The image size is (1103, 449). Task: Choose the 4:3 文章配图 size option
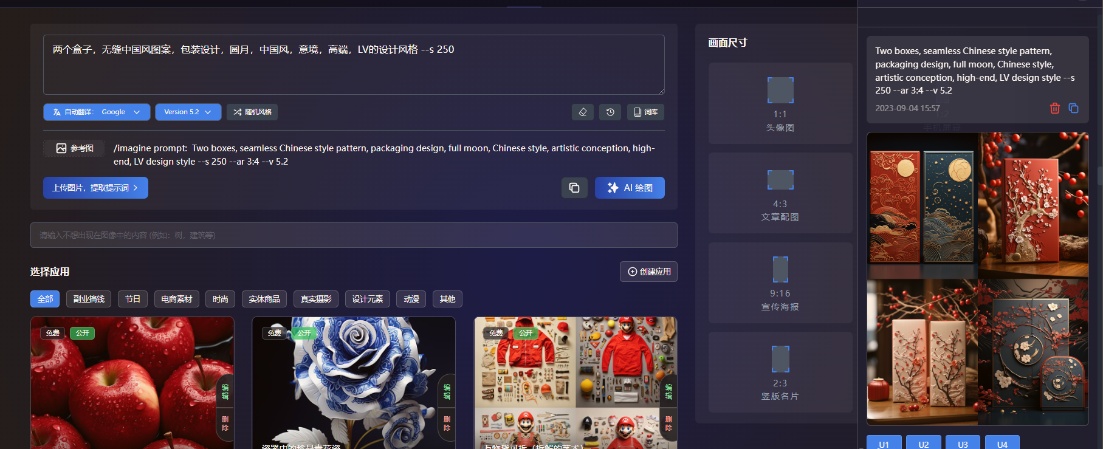(x=780, y=193)
